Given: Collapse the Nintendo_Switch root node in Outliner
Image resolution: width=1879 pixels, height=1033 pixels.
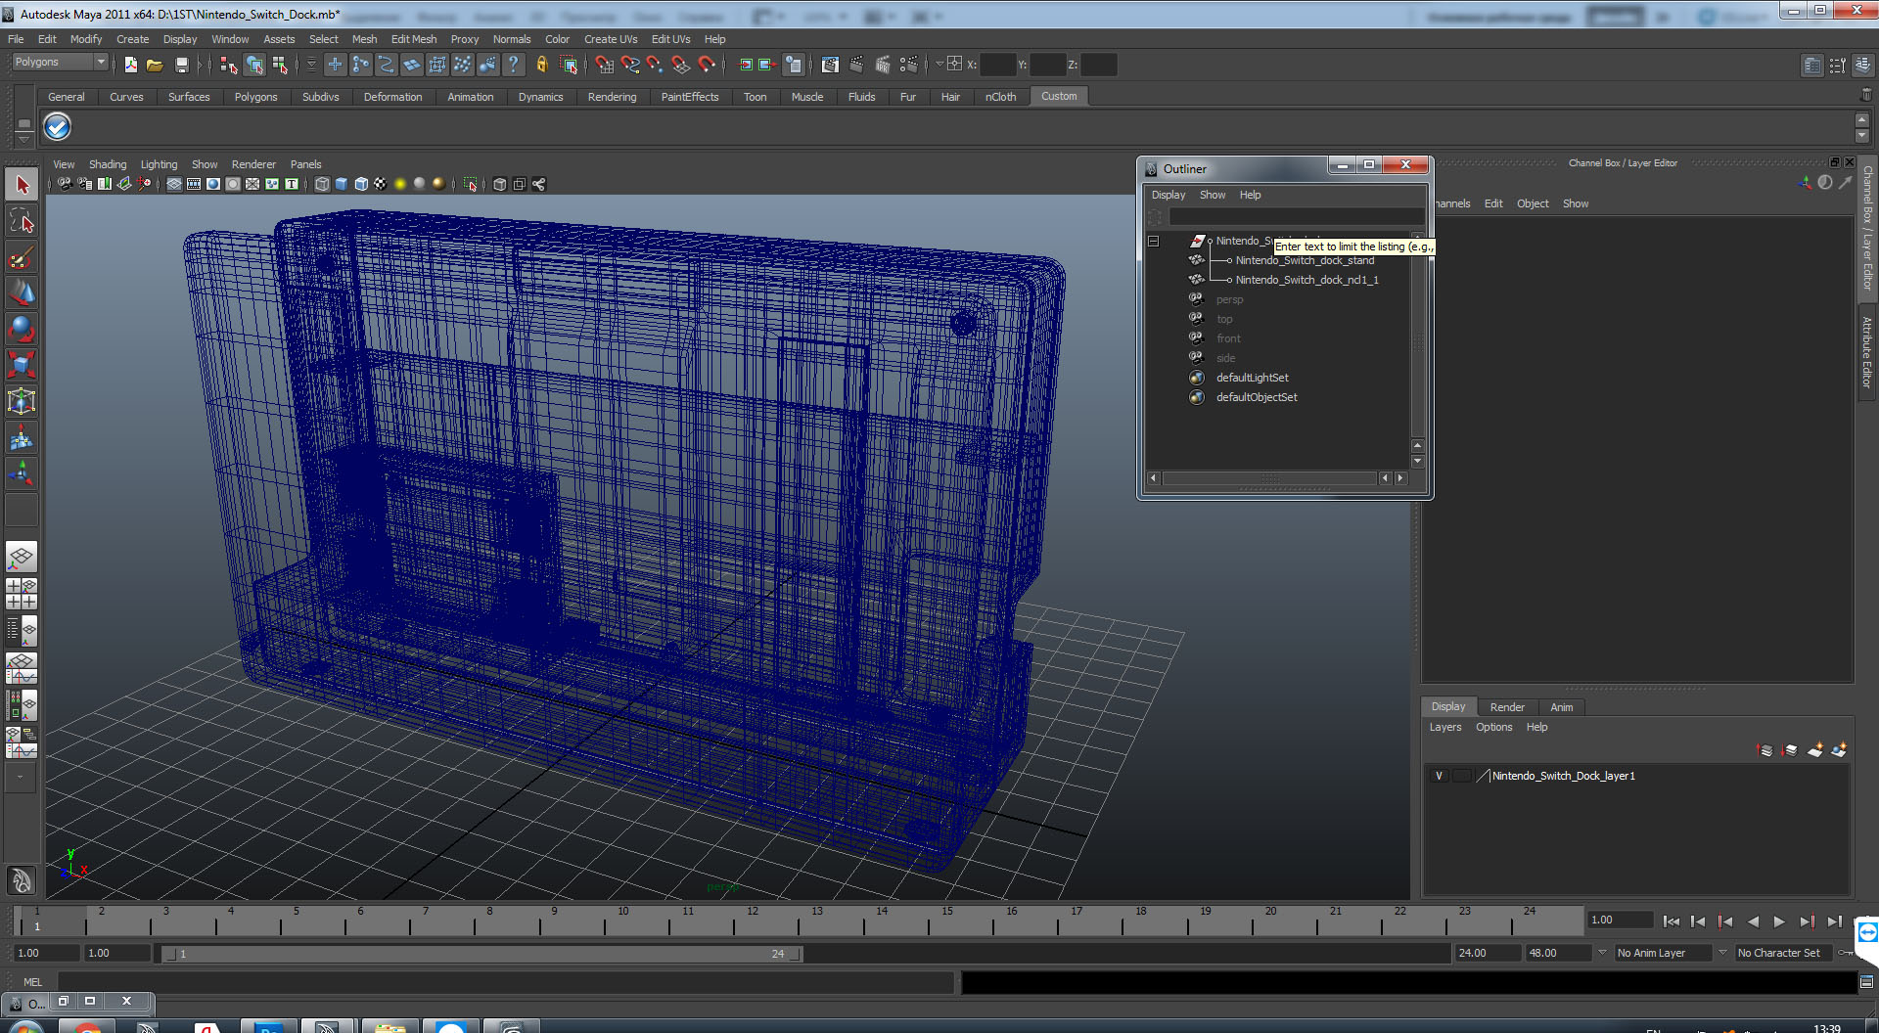Looking at the screenshot, I should coord(1154,241).
